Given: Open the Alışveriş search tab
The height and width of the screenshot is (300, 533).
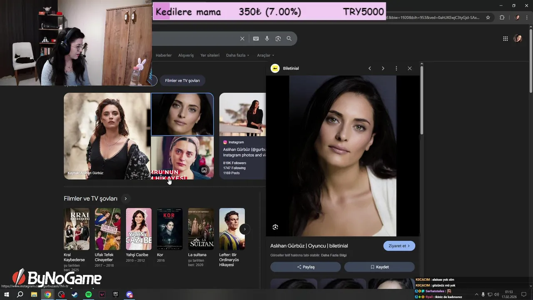Looking at the screenshot, I should coord(186,55).
